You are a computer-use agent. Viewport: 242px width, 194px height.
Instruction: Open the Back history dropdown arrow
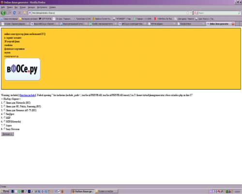pyautogui.click(x=10, y=13)
